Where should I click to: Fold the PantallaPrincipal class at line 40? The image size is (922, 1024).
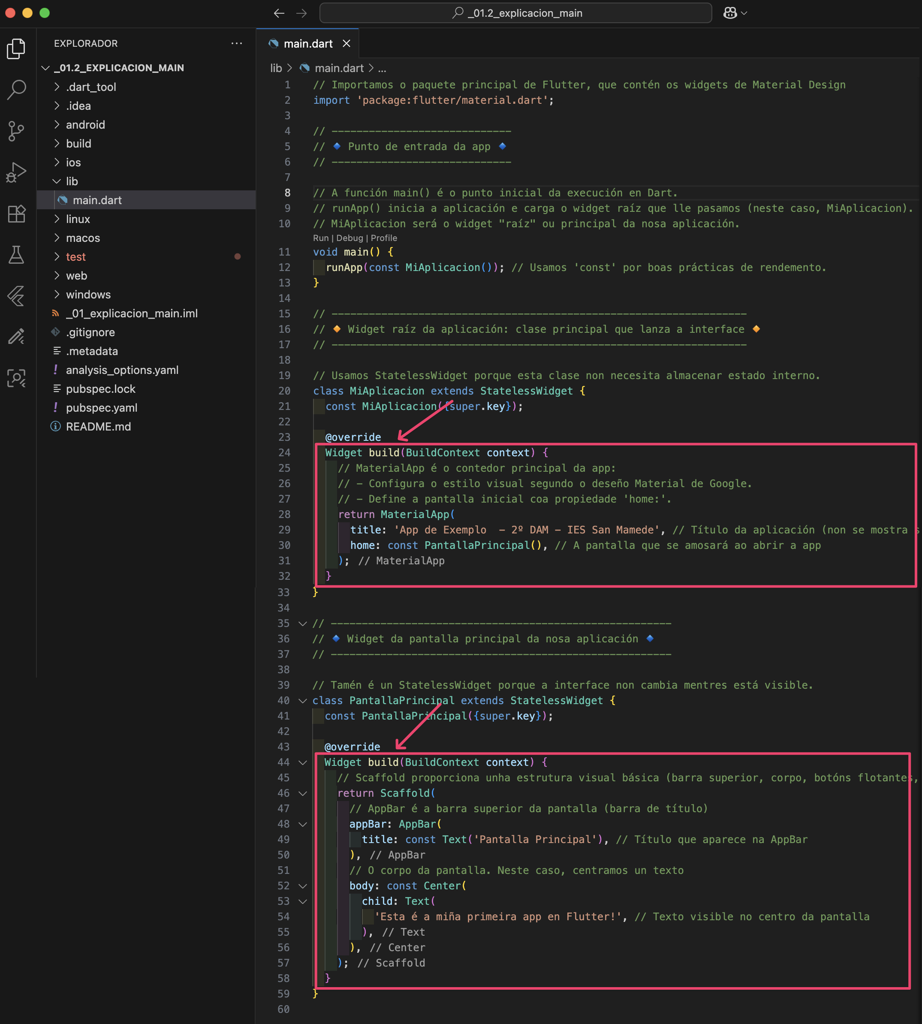pyautogui.click(x=302, y=701)
